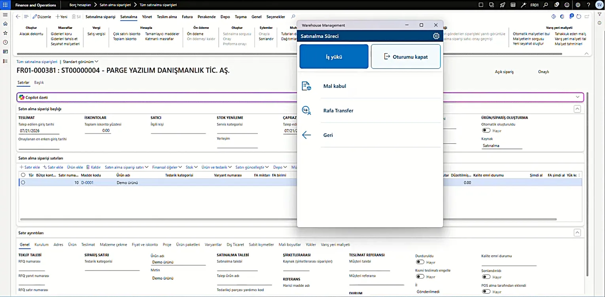The image size is (605, 297).
Task: Collapse Satır ayrıntıları section
Action: (577, 233)
